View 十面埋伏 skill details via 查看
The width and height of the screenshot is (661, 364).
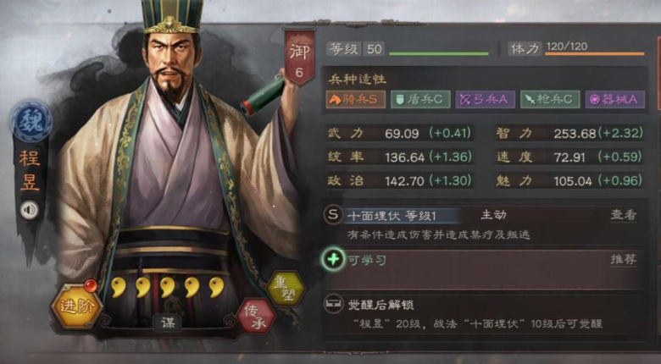[624, 215]
